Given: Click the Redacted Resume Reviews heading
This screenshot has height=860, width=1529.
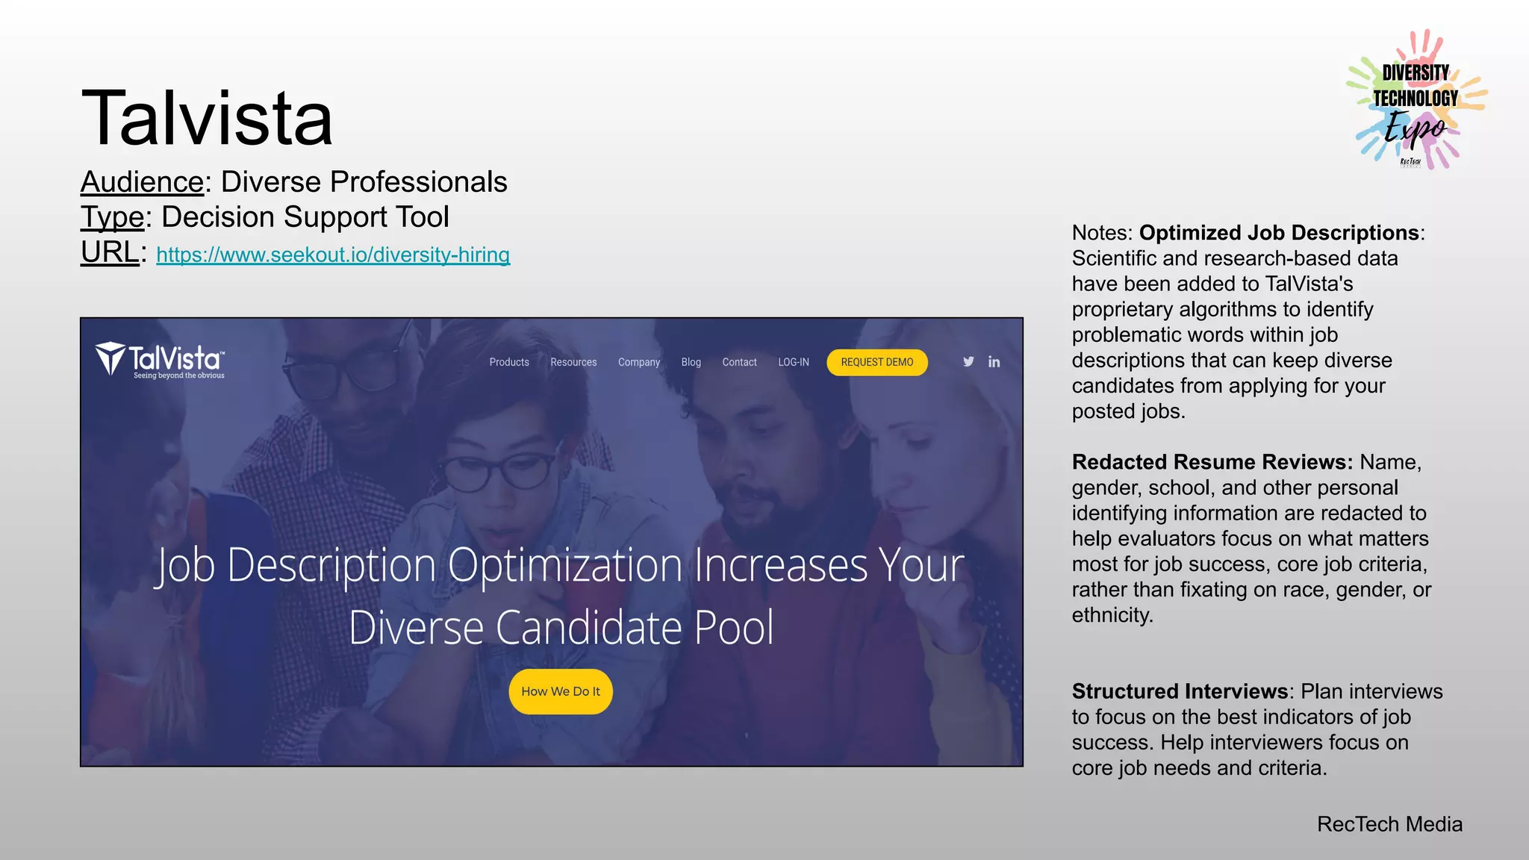Looking at the screenshot, I should (x=1212, y=462).
